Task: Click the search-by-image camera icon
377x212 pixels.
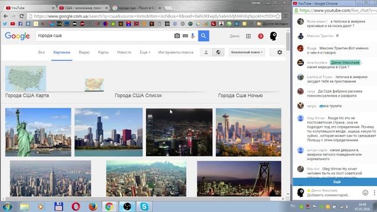Action: click(177, 36)
